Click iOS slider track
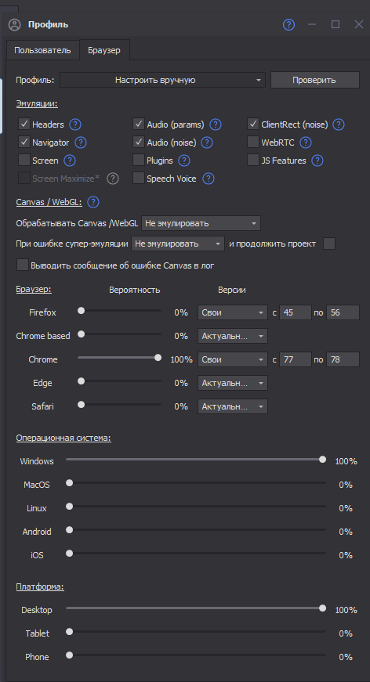 click(196, 554)
